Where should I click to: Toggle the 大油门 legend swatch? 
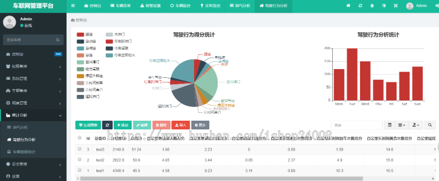tap(109, 35)
